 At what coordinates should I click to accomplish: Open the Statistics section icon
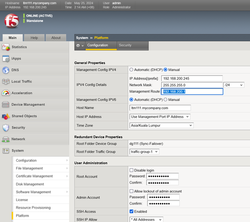6,47
